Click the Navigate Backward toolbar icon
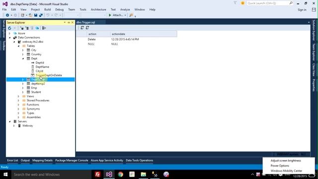Viewport: 318px width, 179px height. tap(7, 15)
